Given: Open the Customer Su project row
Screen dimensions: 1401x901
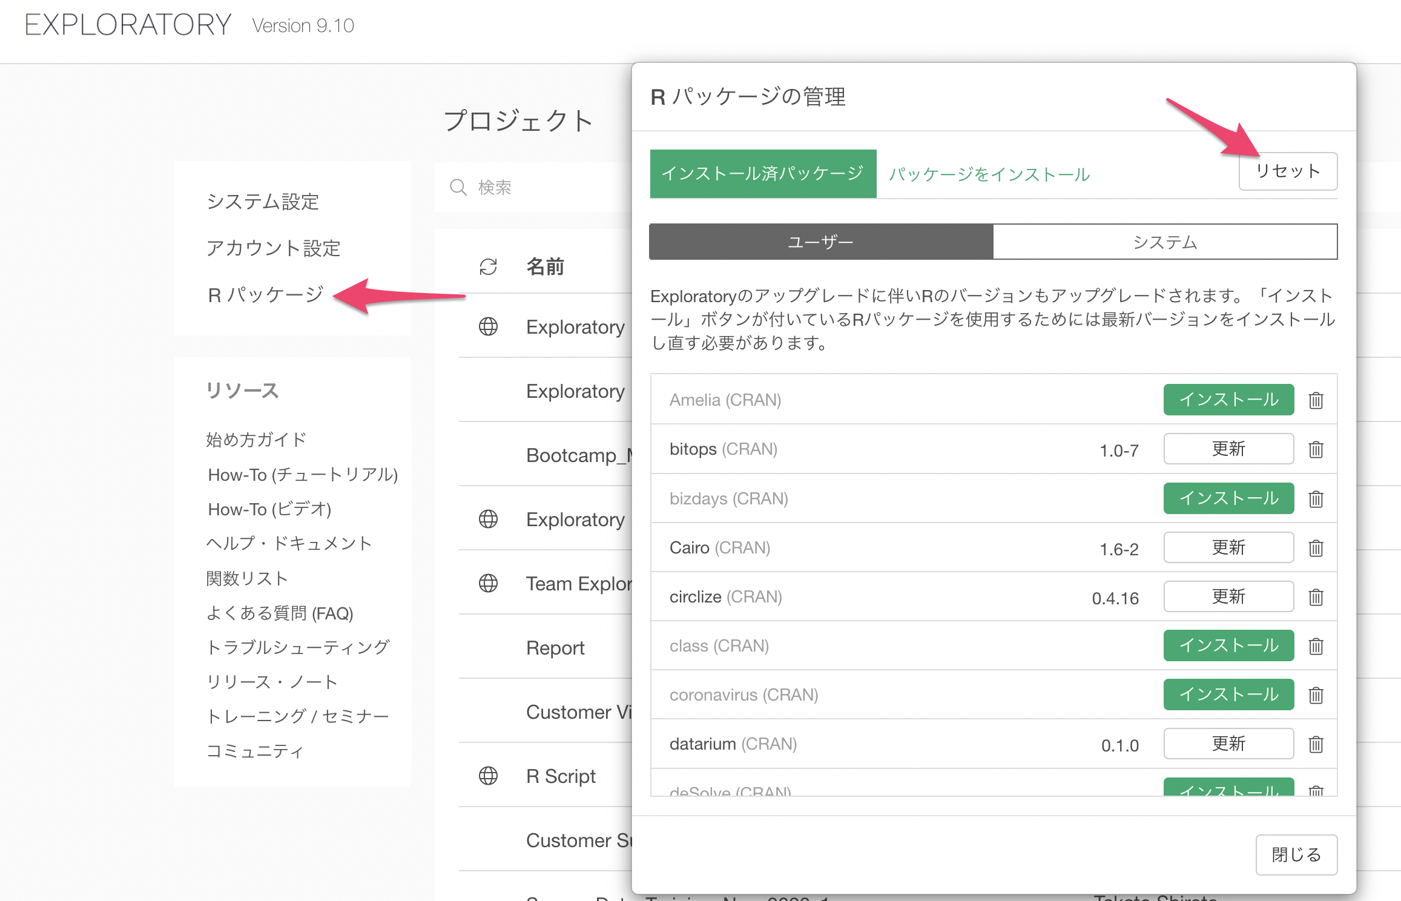Looking at the screenshot, I should coord(579,840).
